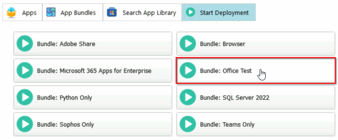Deploy Bundle: Python Only
338x140 pixels.
(93, 98)
